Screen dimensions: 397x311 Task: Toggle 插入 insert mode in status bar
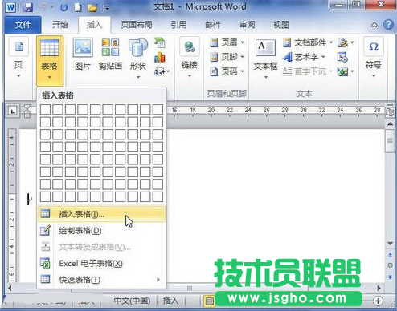tap(170, 301)
